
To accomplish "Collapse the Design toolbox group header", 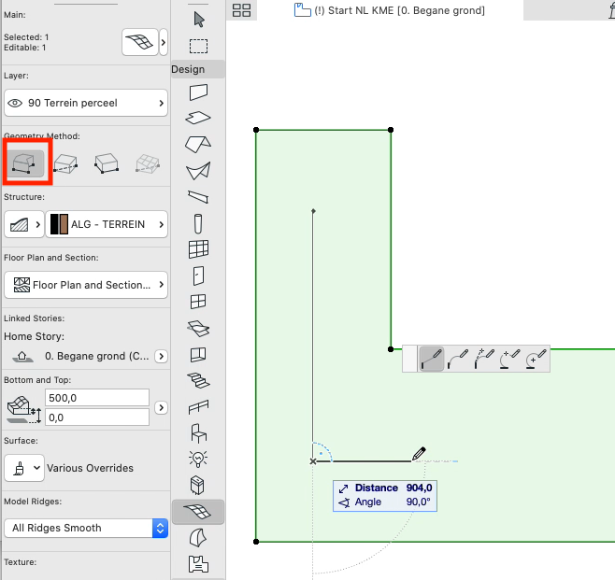I will click(198, 69).
